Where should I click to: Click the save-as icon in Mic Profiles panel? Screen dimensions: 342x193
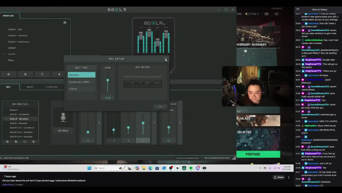pyautogui.click(x=16, y=142)
